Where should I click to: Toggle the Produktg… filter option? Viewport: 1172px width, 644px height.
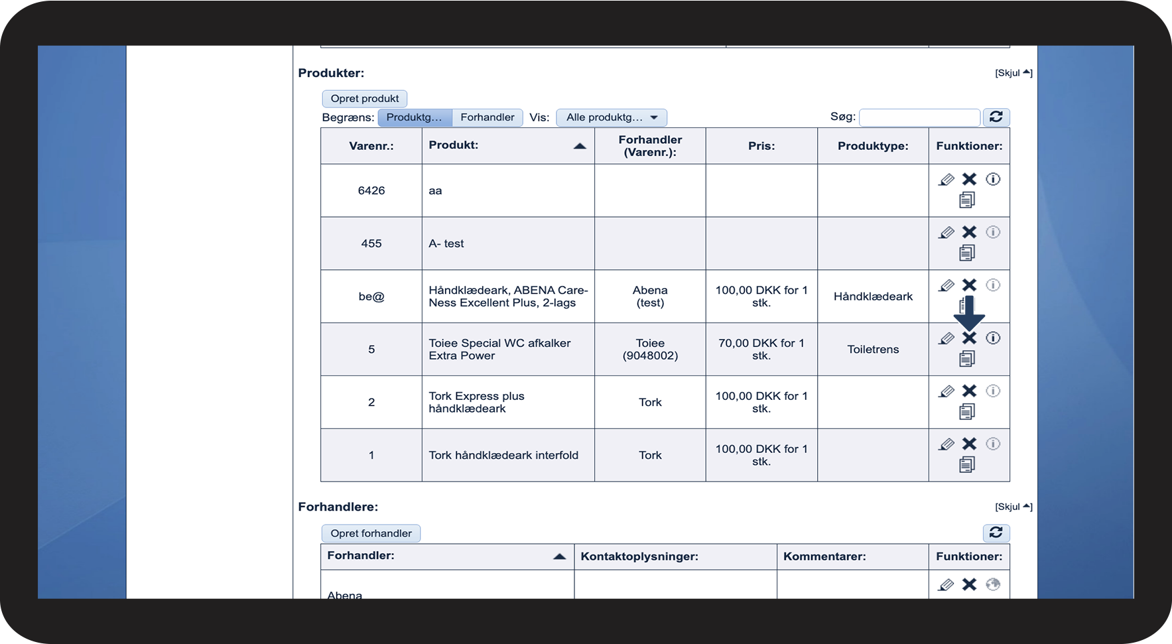coord(415,117)
